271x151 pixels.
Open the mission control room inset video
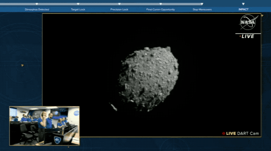coord(44,126)
